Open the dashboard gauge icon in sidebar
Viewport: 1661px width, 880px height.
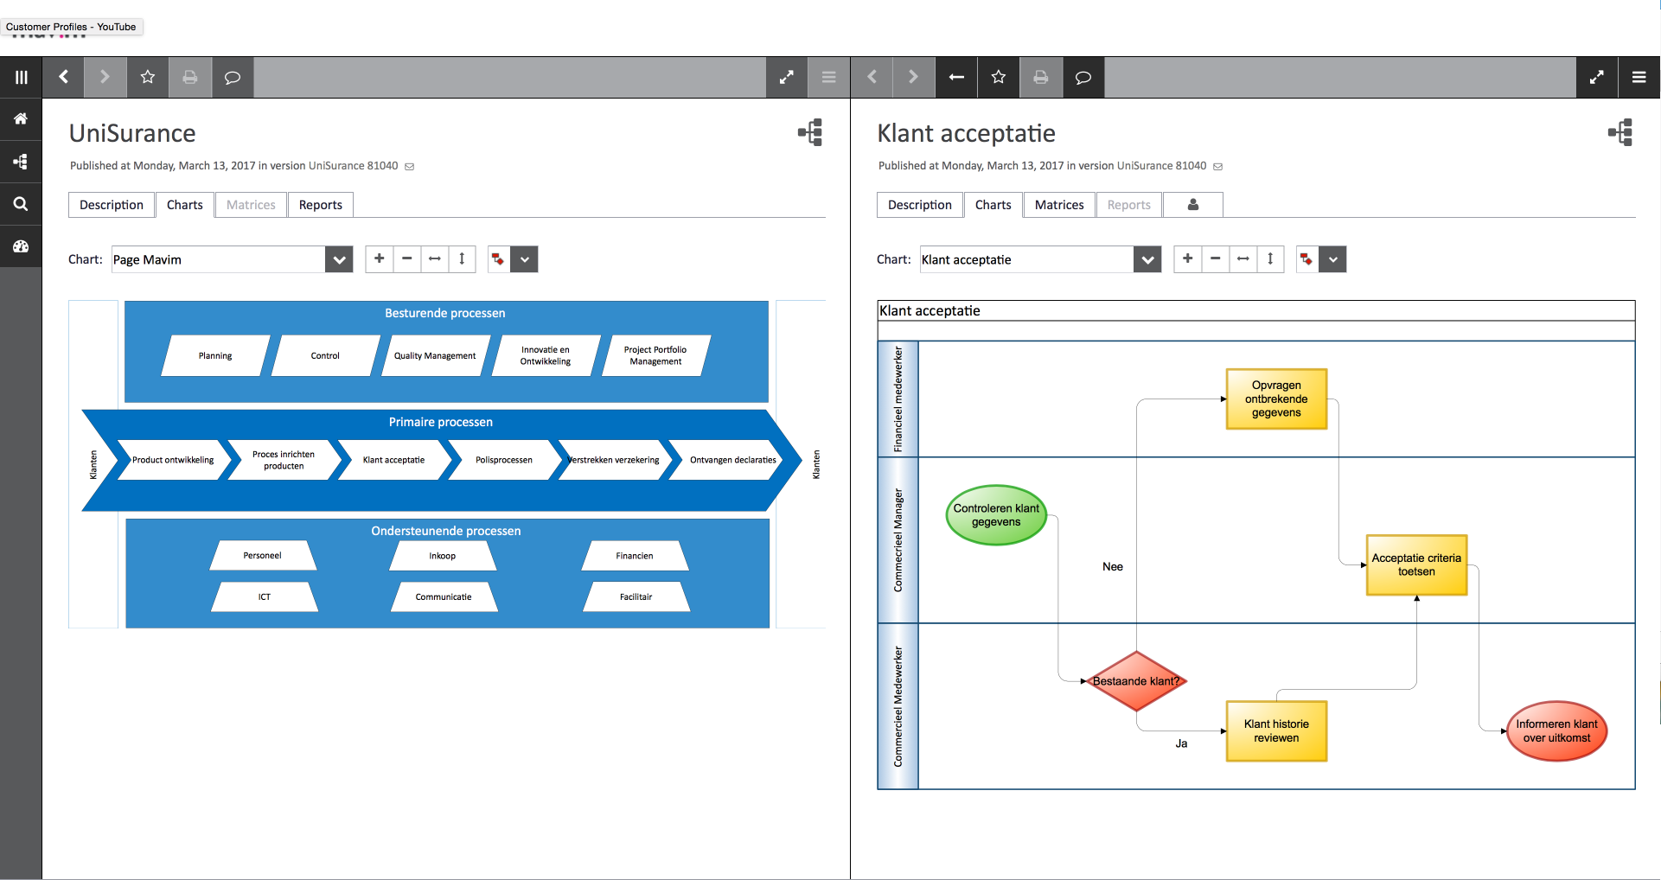coord(21,246)
